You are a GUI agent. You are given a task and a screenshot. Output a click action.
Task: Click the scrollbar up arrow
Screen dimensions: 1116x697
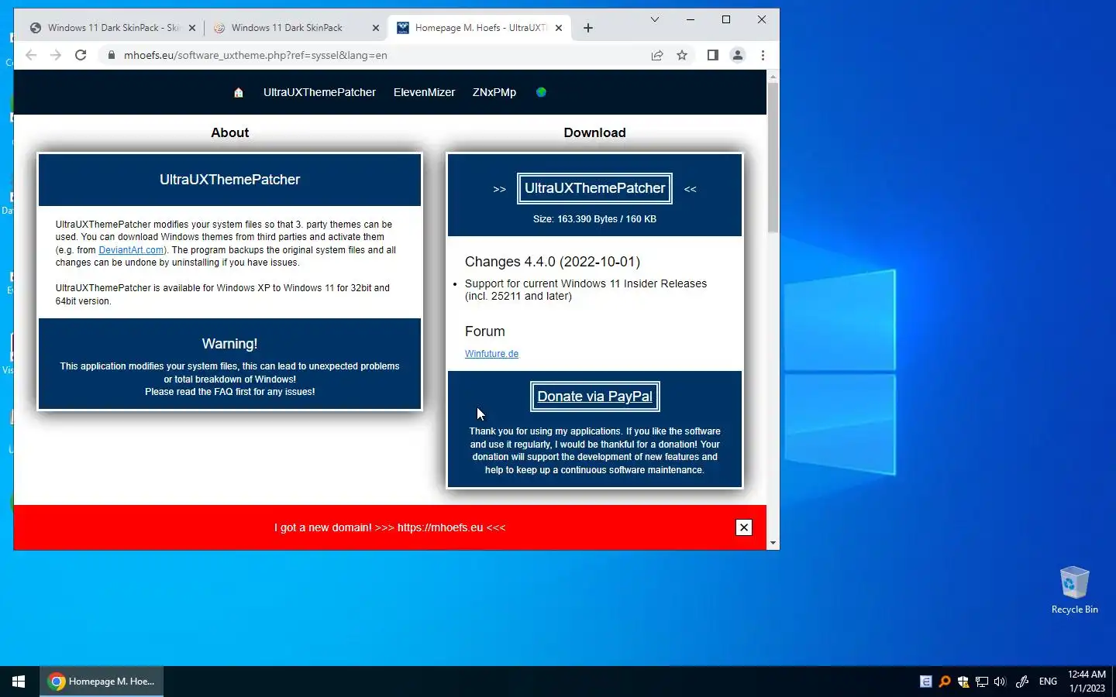[773, 76]
